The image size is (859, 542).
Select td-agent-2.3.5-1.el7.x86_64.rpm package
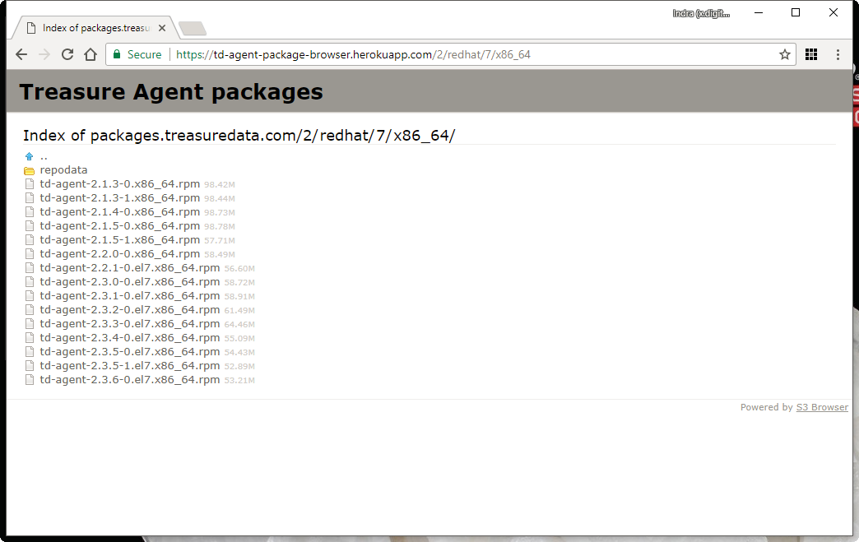click(x=128, y=365)
